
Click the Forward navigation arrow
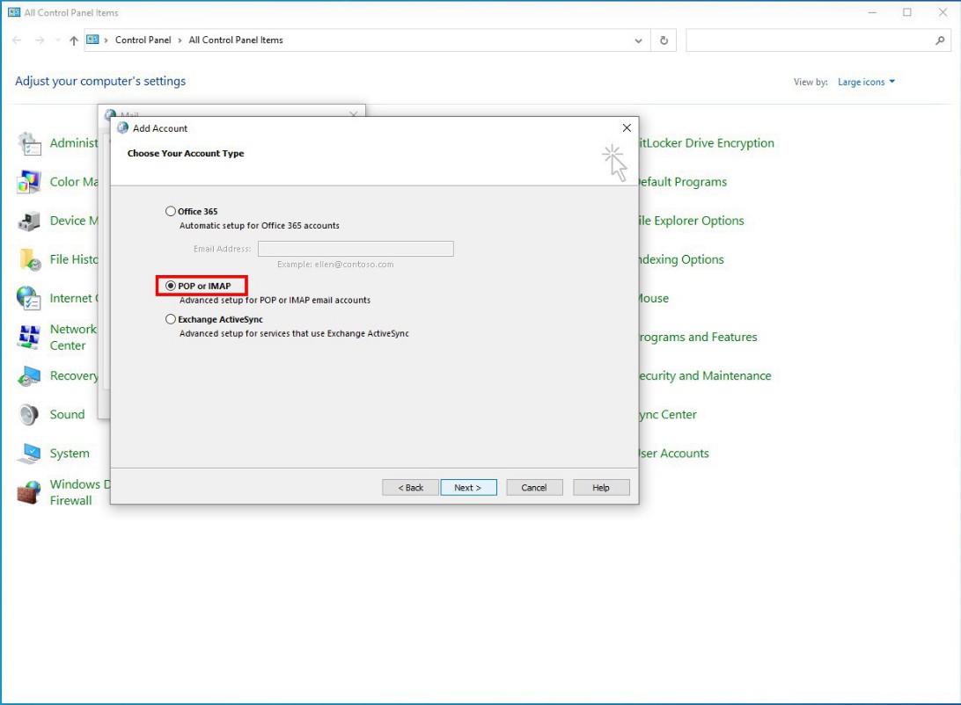click(x=40, y=40)
